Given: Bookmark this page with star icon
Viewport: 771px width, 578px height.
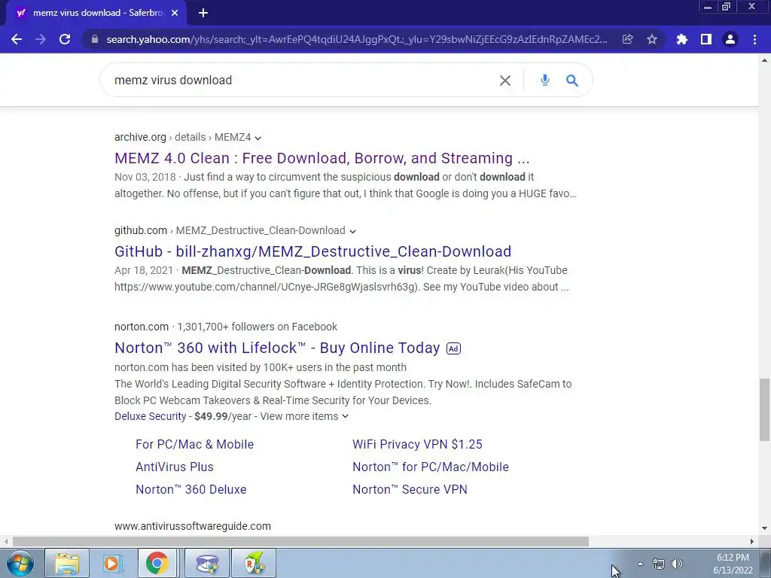Looking at the screenshot, I should pos(652,39).
